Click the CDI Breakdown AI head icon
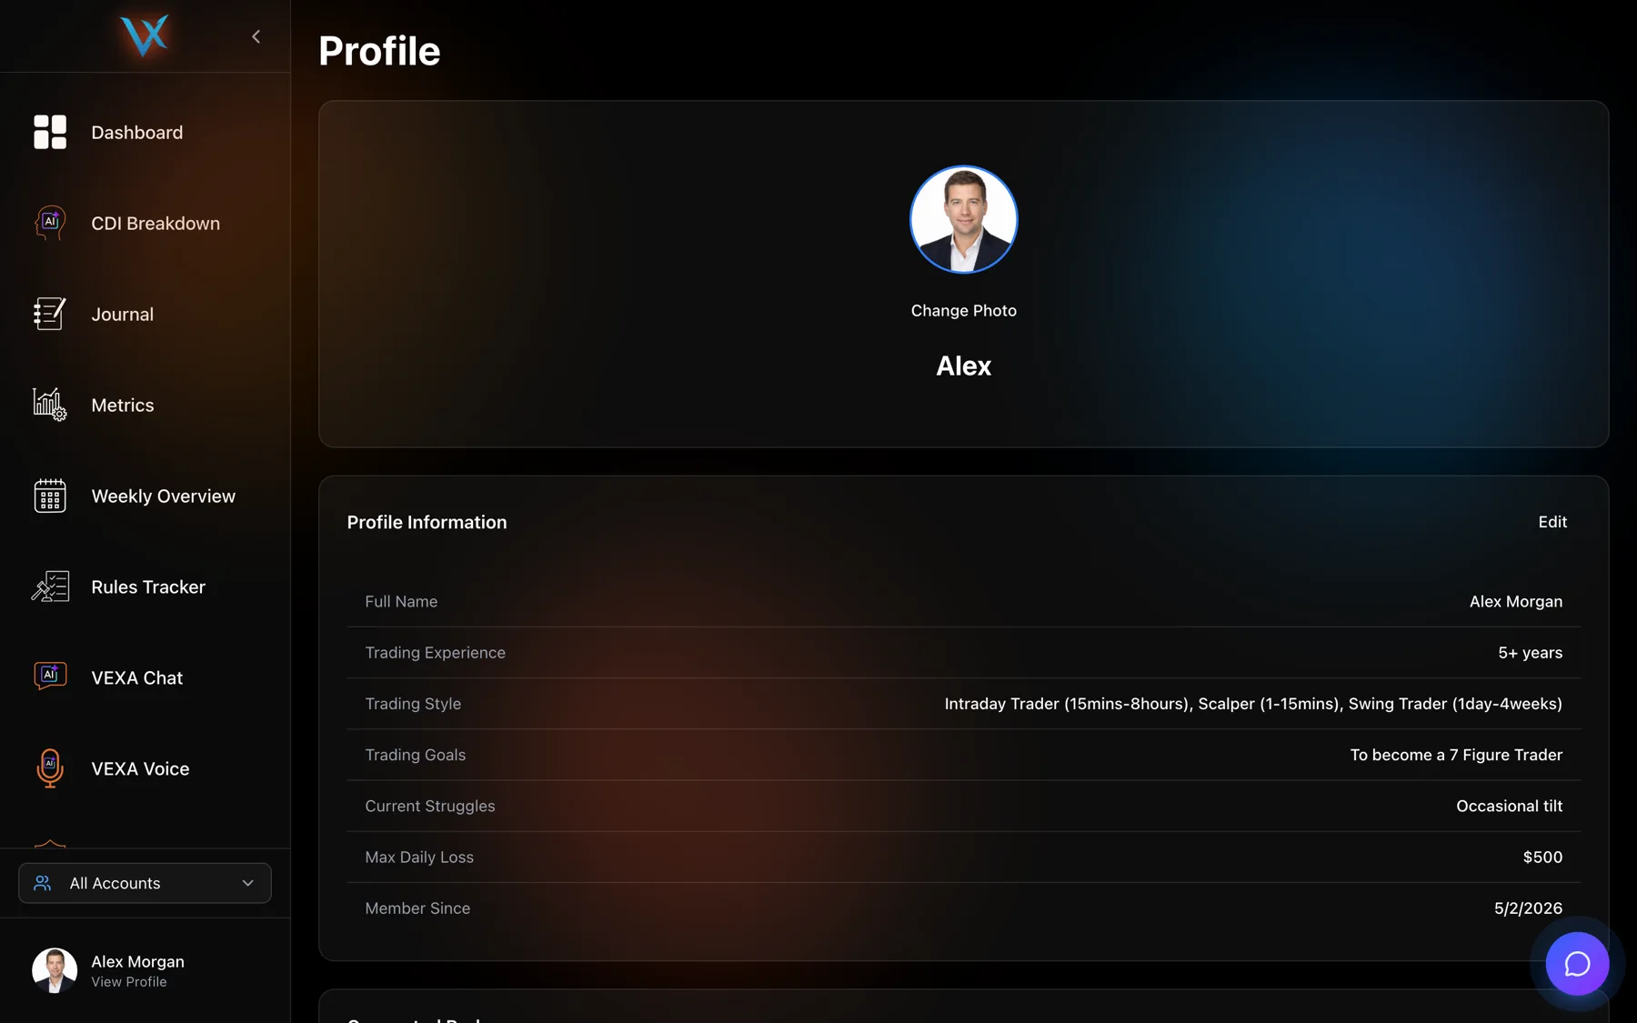 50,223
